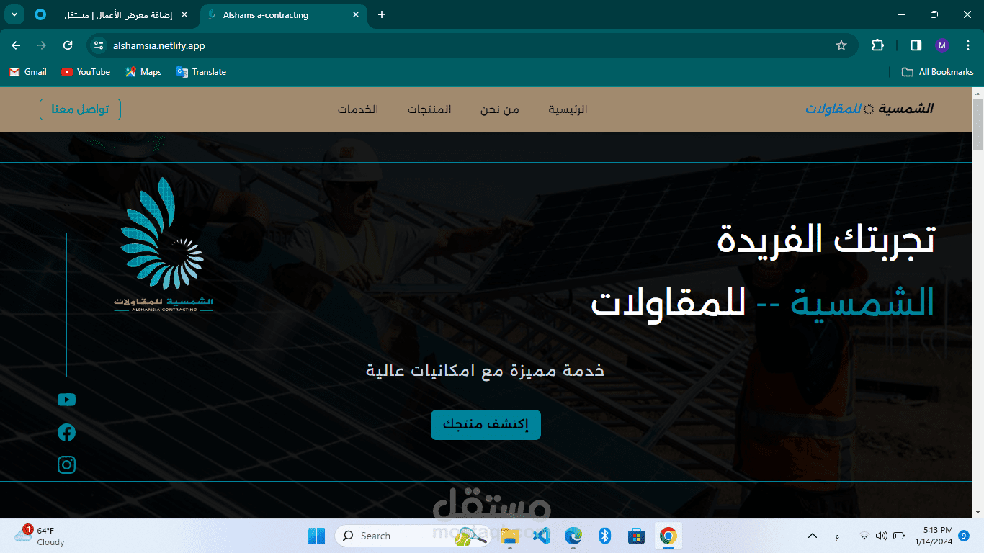Open site information icon in address bar
984x553 pixels.
99,45
